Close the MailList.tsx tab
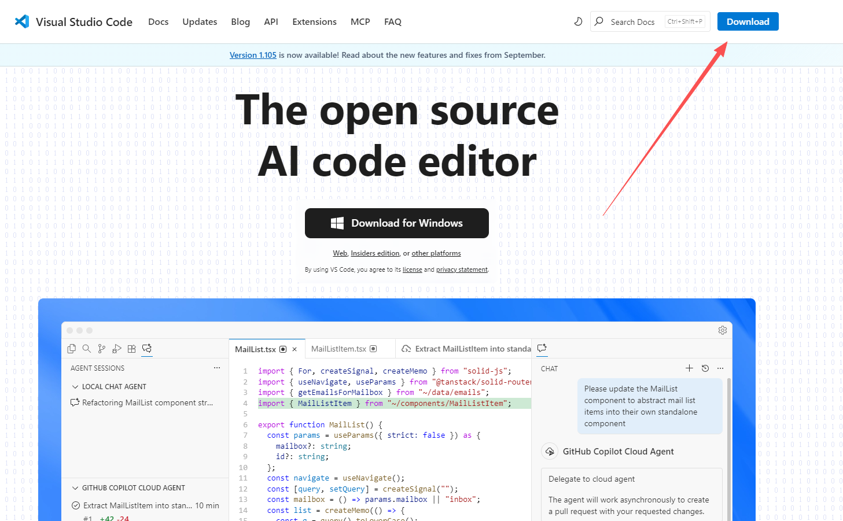The height and width of the screenshot is (521, 843). [x=295, y=349]
